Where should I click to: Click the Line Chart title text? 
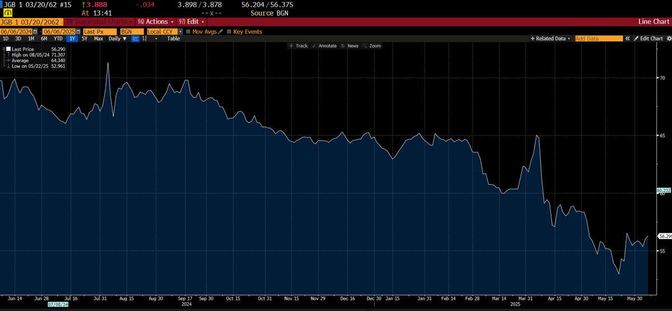click(653, 21)
